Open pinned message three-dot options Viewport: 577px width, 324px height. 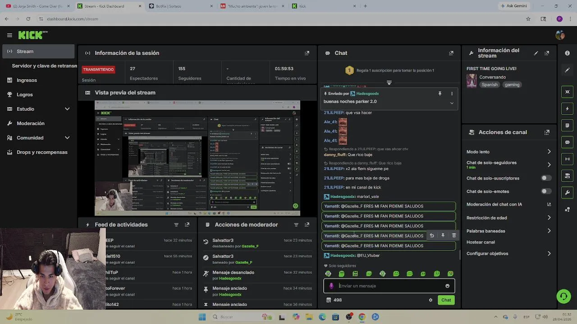coord(452,94)
